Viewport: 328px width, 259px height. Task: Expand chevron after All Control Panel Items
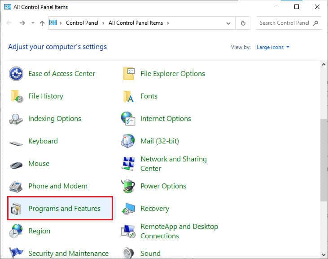(168, 23)
